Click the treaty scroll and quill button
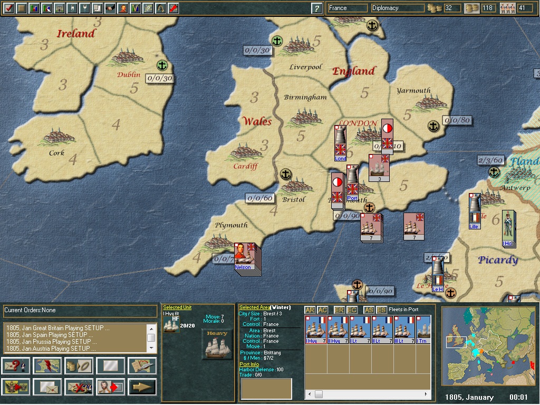This screenshot has height=405, width=540. pos(142,366)
